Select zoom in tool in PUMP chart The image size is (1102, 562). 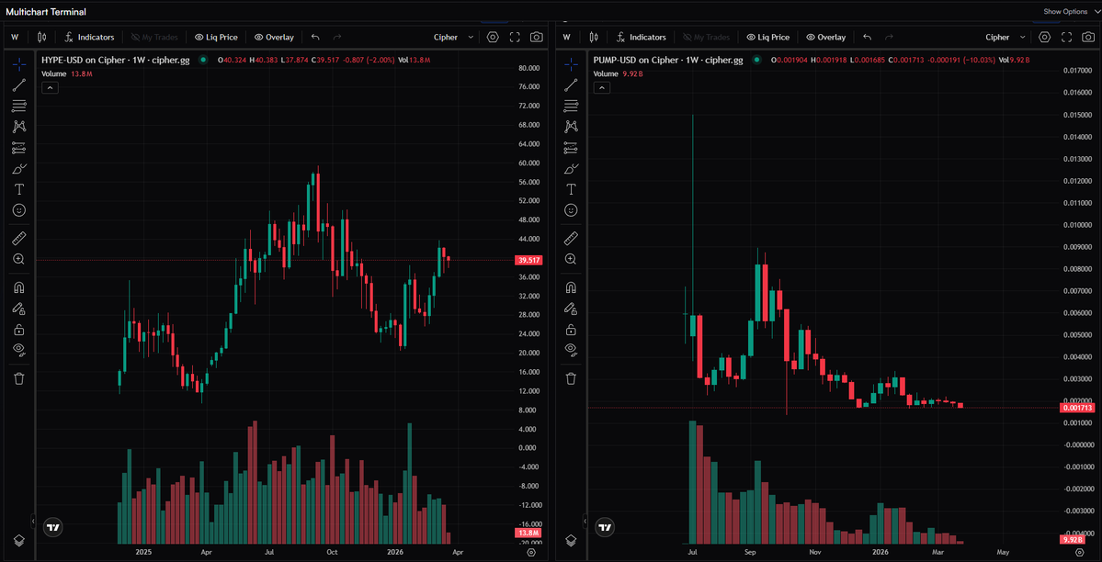pos(571,259)
